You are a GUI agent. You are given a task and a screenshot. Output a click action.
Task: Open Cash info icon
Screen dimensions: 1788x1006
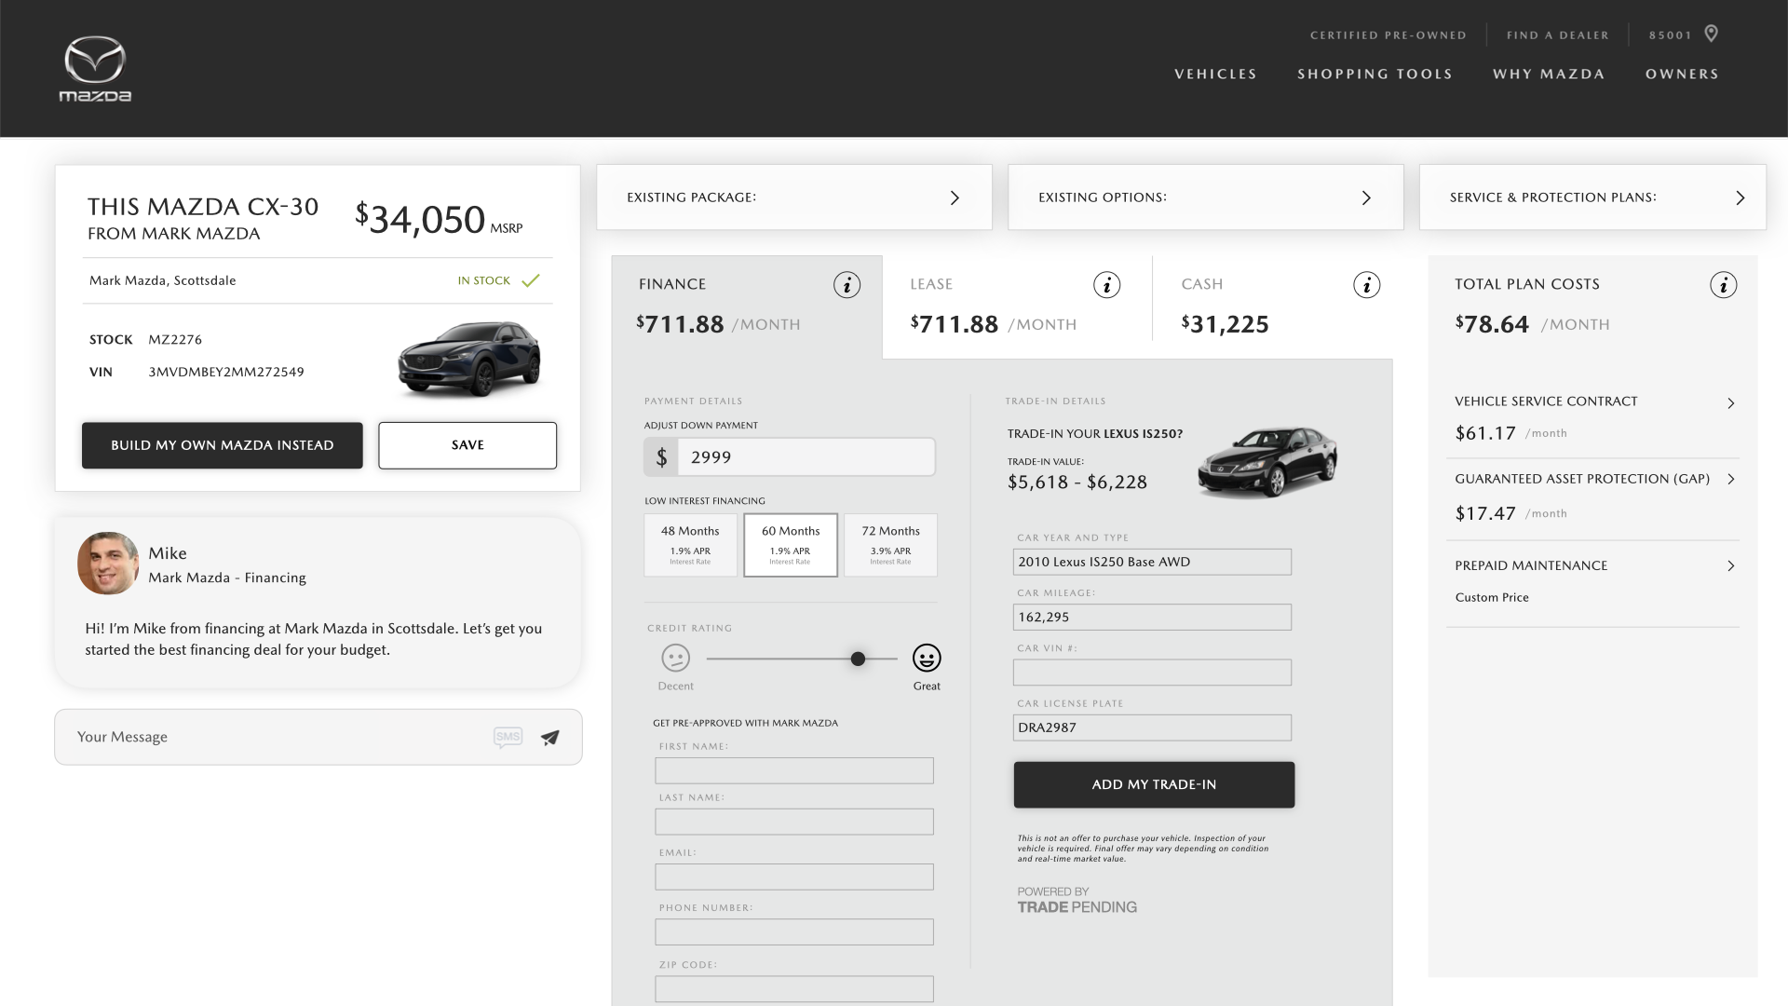pos(1366,285)
